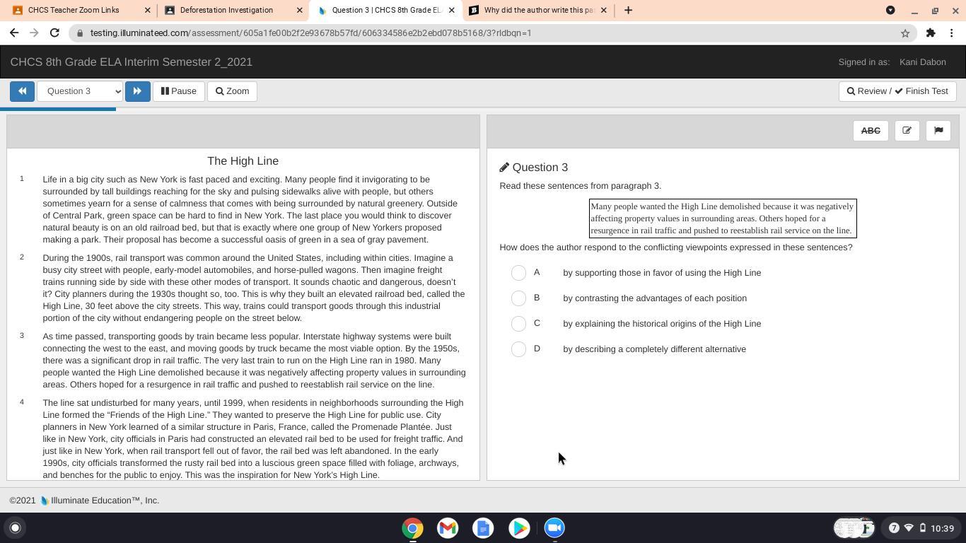Open Gmail from the shelf
Viewport: 966px width, 543px height.
point(448,528)
